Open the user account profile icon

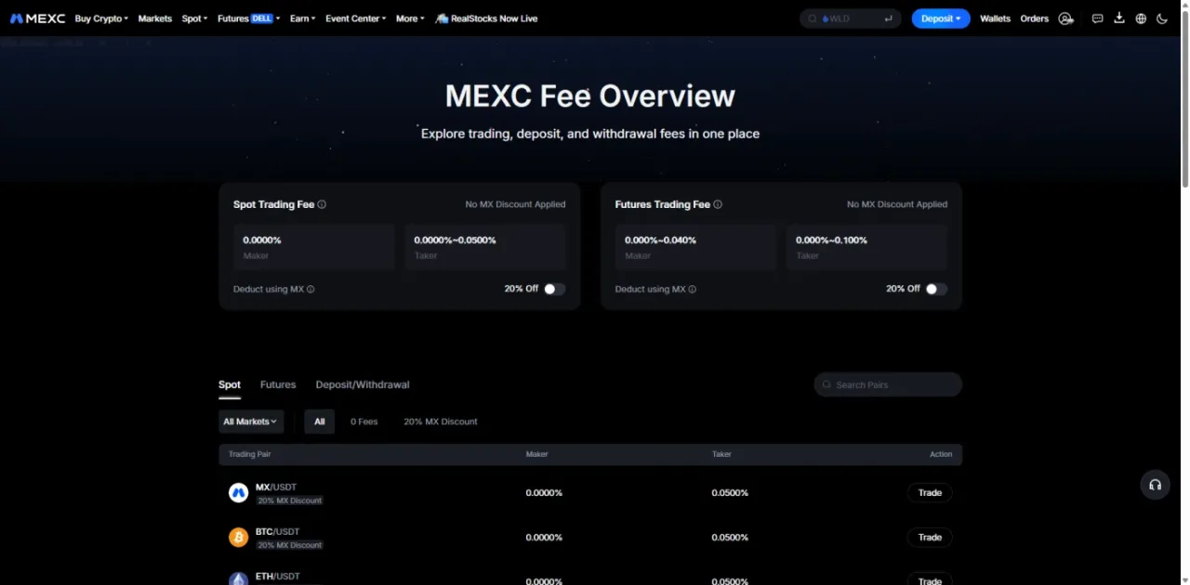(1065, 19)
